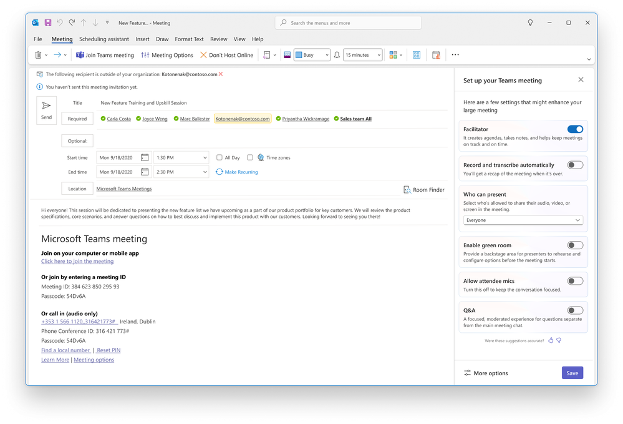
Task: Go to previous item with up arrow
Action: click(x=84, y=22)
